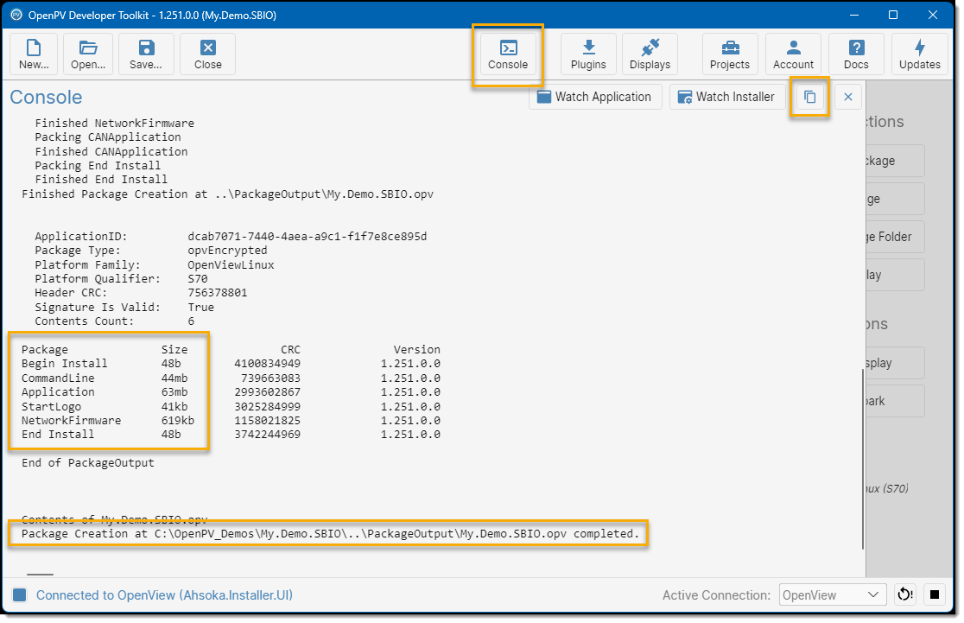
Task: Click the Begin Install CRC 4100834949
Action: click(268, 364)
